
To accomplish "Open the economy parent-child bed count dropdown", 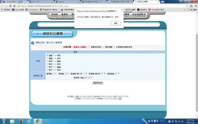I will 103,74.
